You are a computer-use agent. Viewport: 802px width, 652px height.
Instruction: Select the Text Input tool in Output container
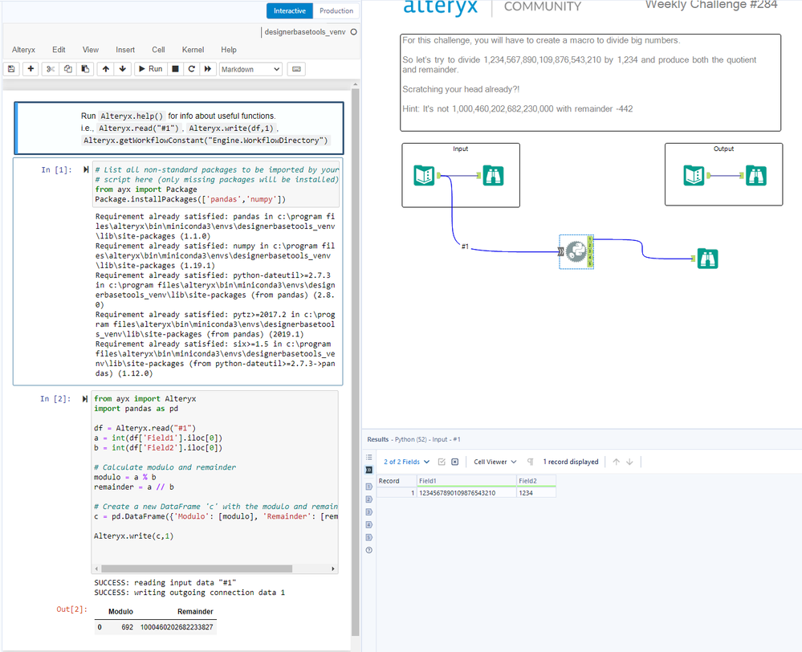point(694,176)
